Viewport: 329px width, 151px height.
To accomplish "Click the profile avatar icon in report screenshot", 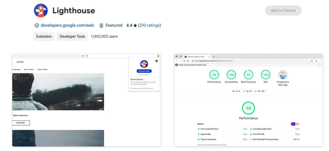I will click(x=316, y=61).
